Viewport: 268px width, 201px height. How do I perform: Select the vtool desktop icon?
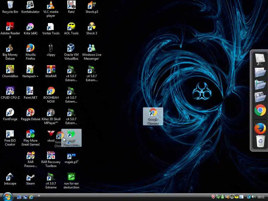click(51, 136)
